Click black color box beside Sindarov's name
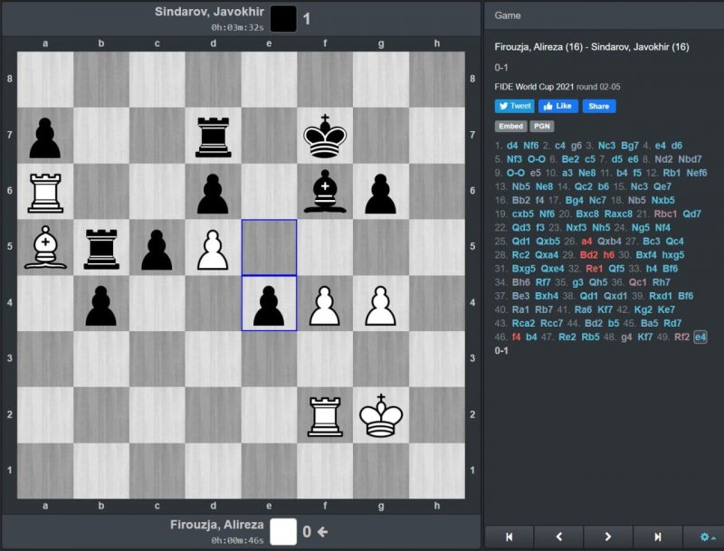The image size is (724, 551). click(283, 19)
